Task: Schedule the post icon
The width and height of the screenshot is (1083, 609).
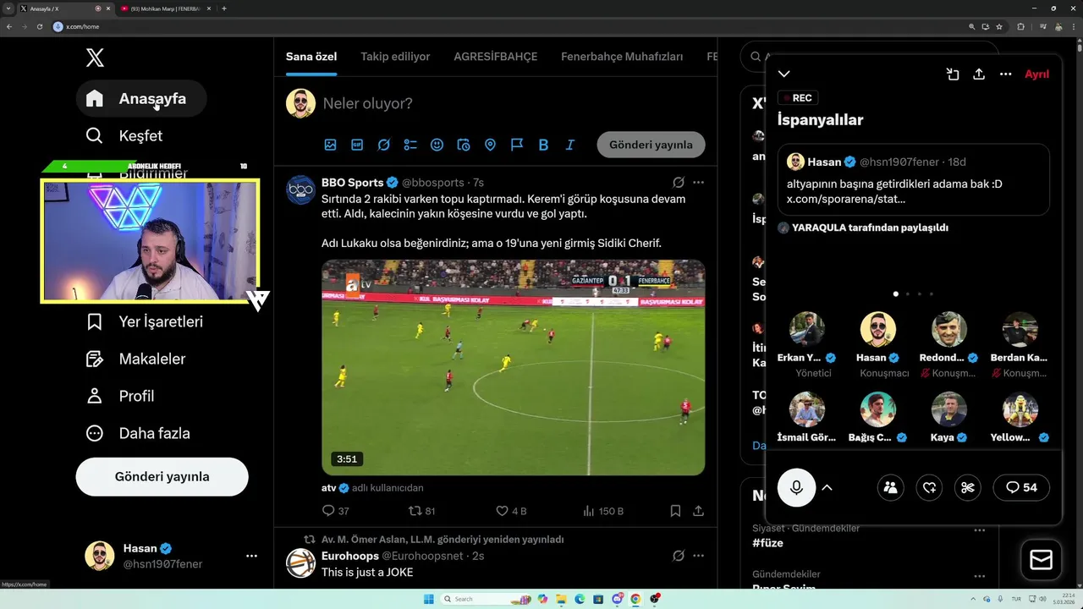Action: [464, 145]
